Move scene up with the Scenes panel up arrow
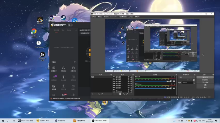220x123 pixels. [x=99, y=94]
